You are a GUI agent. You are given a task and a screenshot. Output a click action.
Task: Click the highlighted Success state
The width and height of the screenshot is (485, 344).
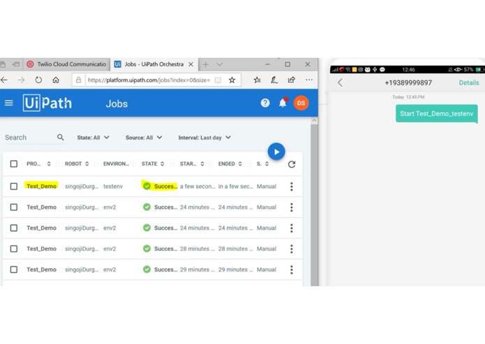[x=160, y=186]
